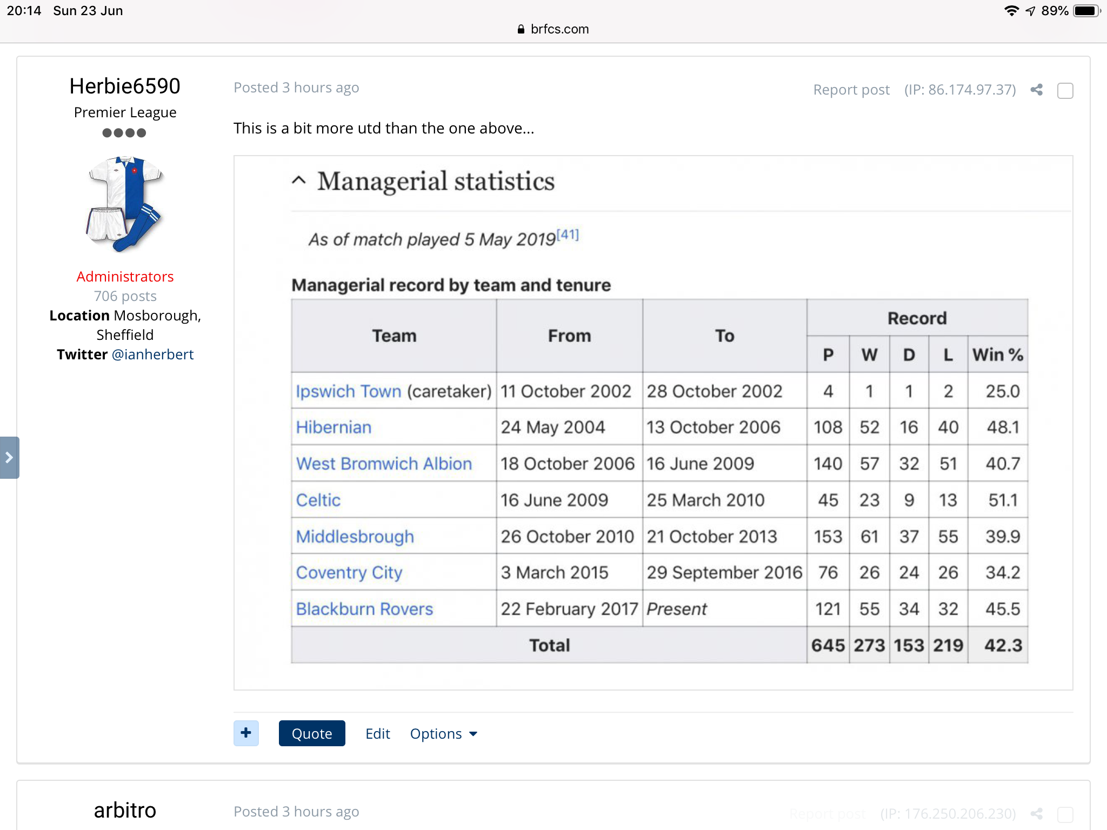The width and height of the screenshot is (1107, 830).
Task: Tick the checkbox on Herbie6590's post
Action: click(x=1065, y=90)
